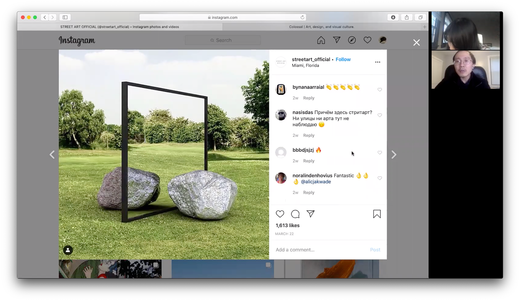Open anime illustration thumbnail below post

point(110,269)
